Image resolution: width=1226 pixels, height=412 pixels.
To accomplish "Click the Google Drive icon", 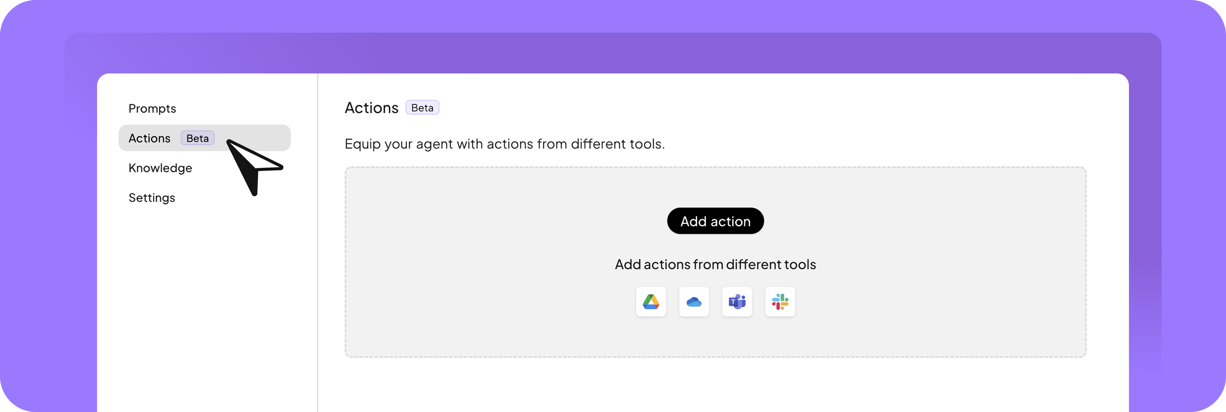I will point(650,302).
